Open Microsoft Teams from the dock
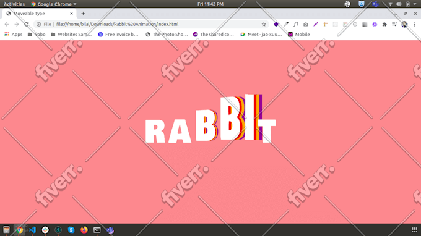This screenshot has height=236, width=421. click(110, 230)
